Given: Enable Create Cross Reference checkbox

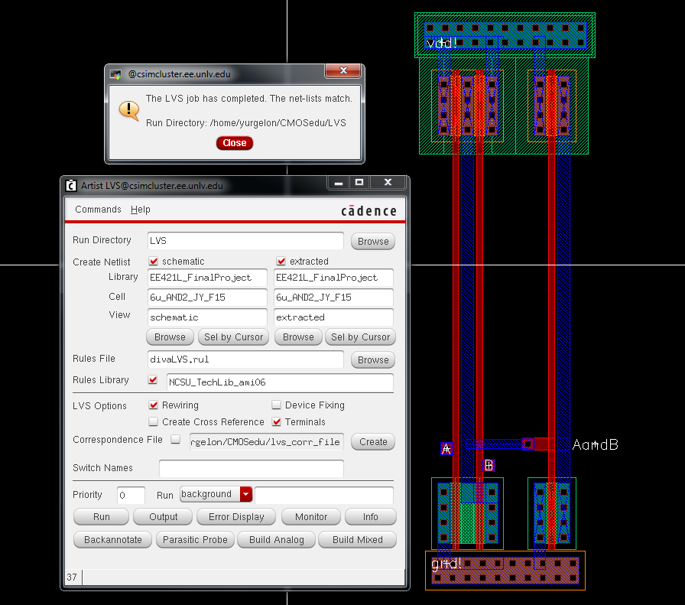Looking at the screenshot, I should (x=154, y=421).
